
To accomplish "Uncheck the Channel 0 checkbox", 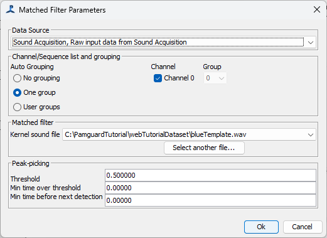I will (x=158, y=78).
